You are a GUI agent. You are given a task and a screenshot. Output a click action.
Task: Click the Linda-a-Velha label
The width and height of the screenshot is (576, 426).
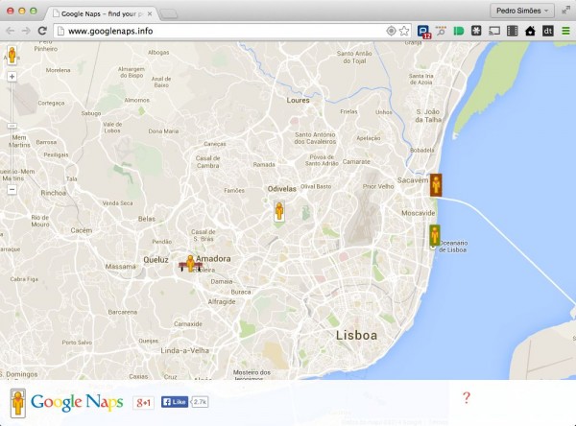[184, 351]
